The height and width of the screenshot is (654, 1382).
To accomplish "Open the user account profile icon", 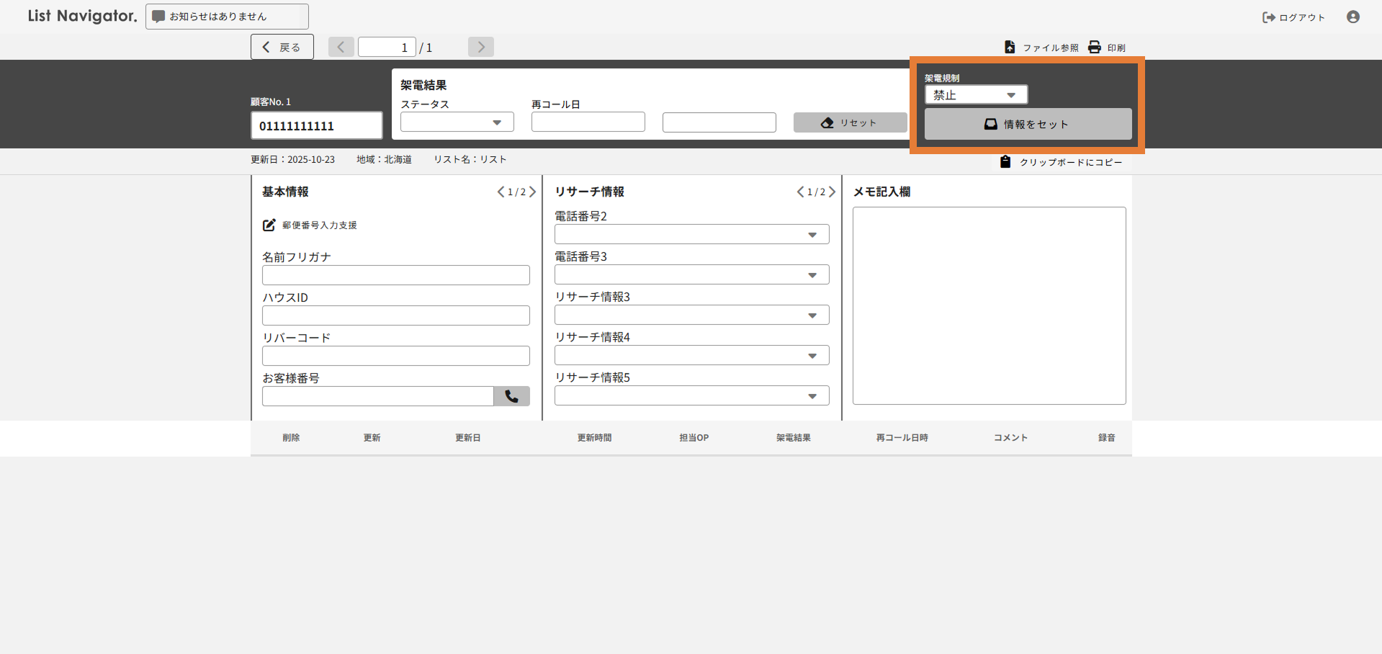I will tap(1352, 17).
